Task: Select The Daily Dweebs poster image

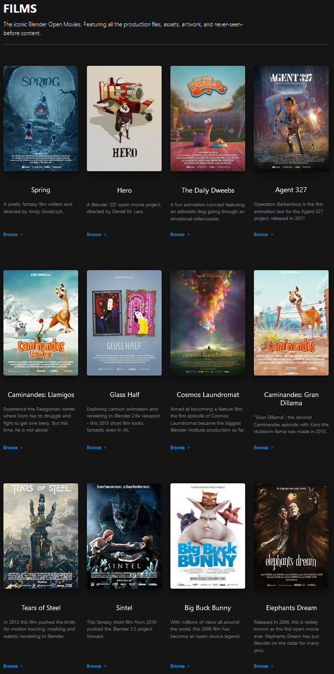Action: (x=208, y=119)
